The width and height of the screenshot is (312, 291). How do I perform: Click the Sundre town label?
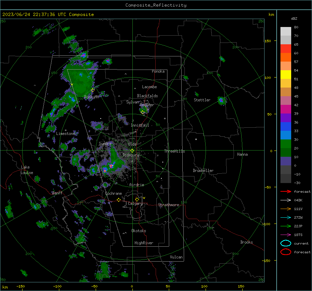click(x=105, y=143)
